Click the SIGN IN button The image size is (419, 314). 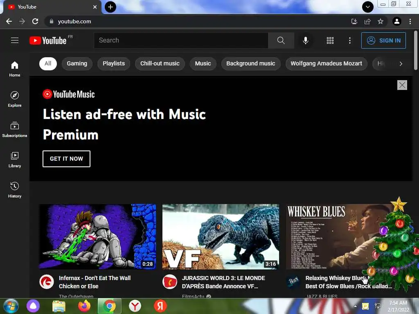coord(383,40)
